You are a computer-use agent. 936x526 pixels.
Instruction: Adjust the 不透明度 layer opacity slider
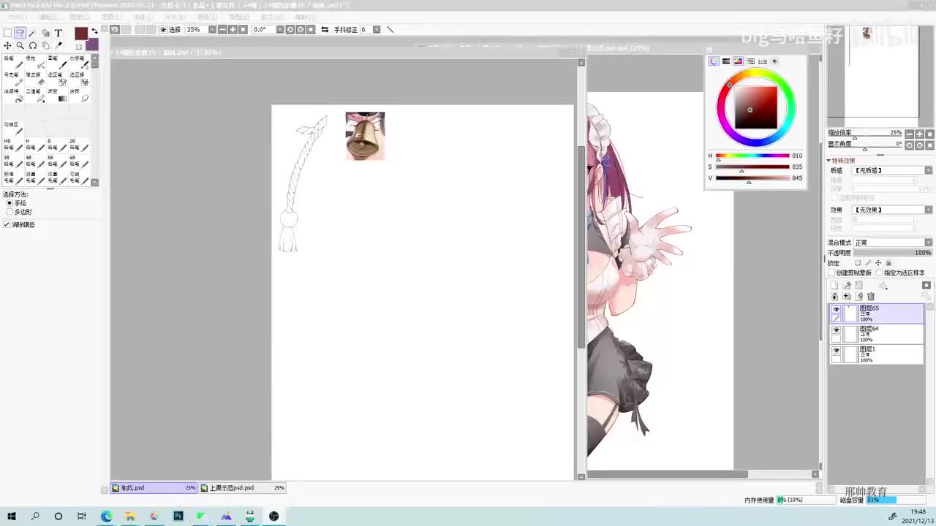pyautogui.click(x=892, y=253)
